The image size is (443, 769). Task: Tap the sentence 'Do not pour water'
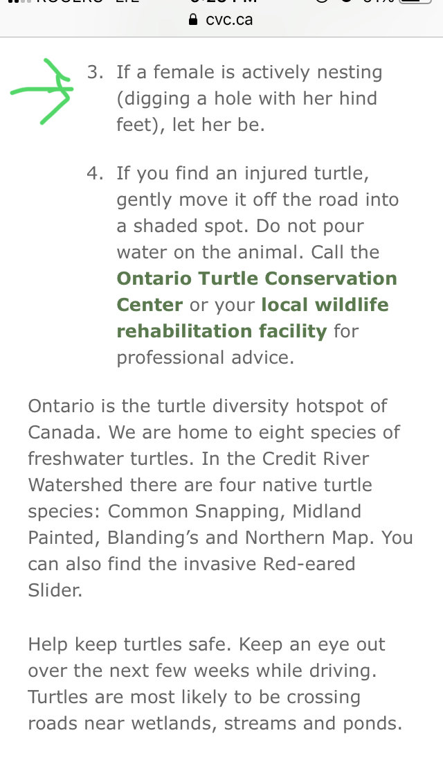tap(240, 239)
